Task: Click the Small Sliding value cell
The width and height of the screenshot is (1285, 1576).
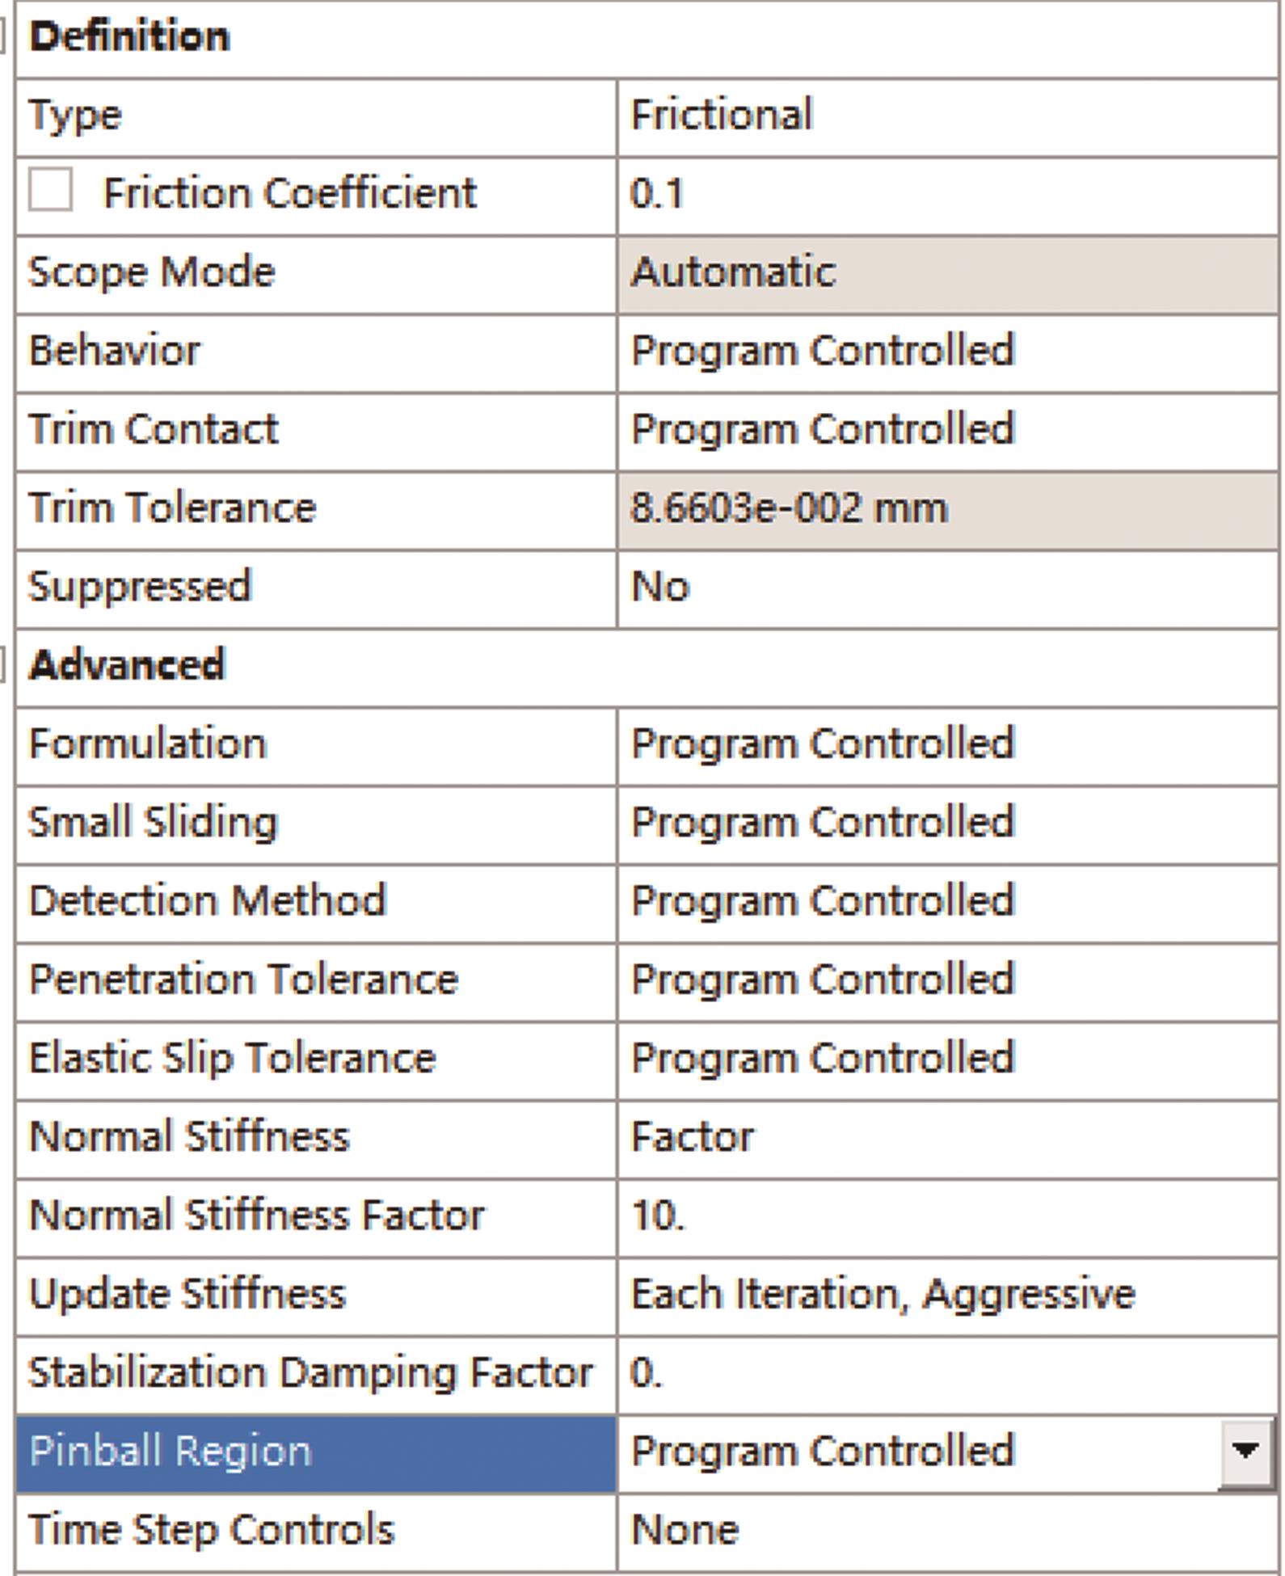Action: click(x=946, y=822)
